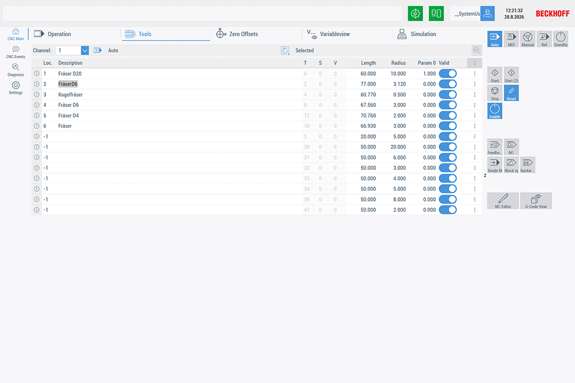
Task: Expand the Fräser D20 row
Action: pos(37,74)
